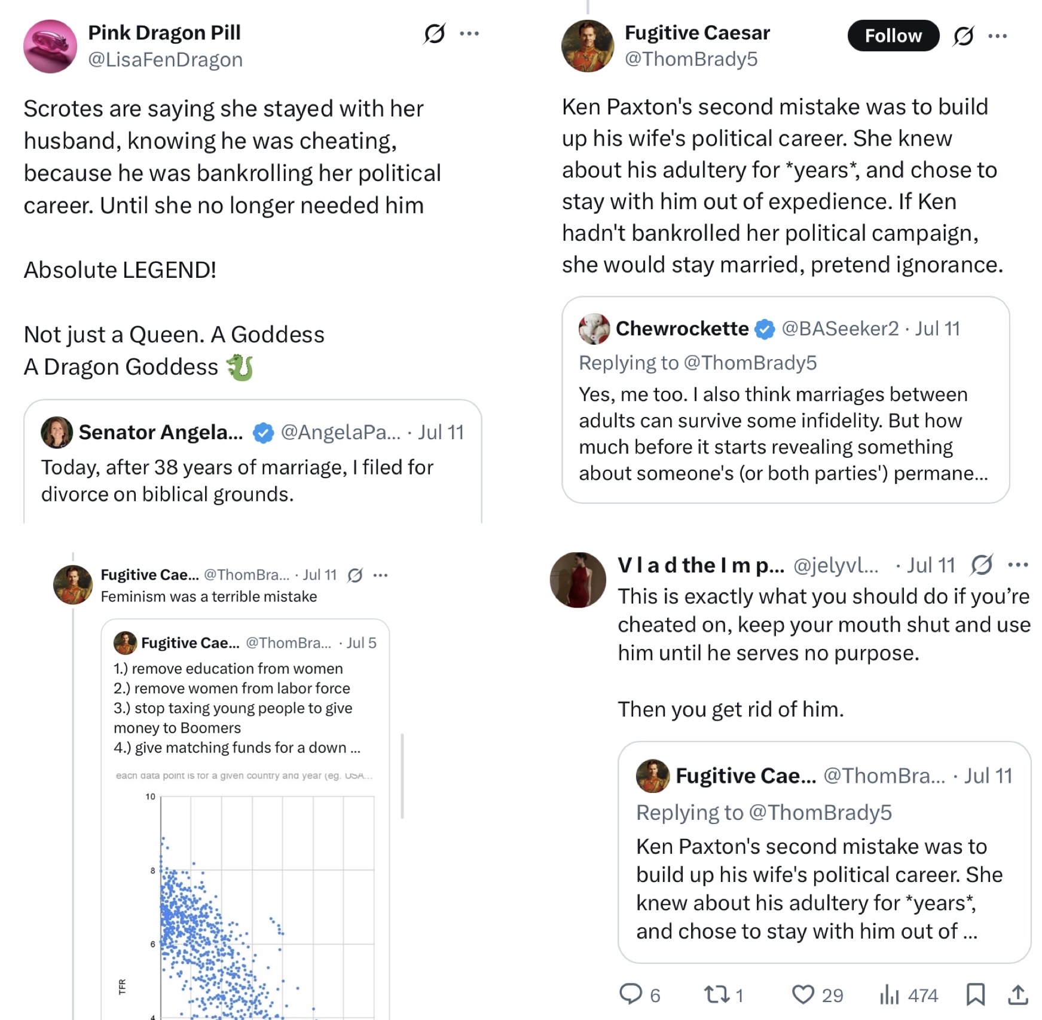Viewport: 1042px width, 1020px height.
Task: Follow Fugitive Caesar
Action: (893, 36)
